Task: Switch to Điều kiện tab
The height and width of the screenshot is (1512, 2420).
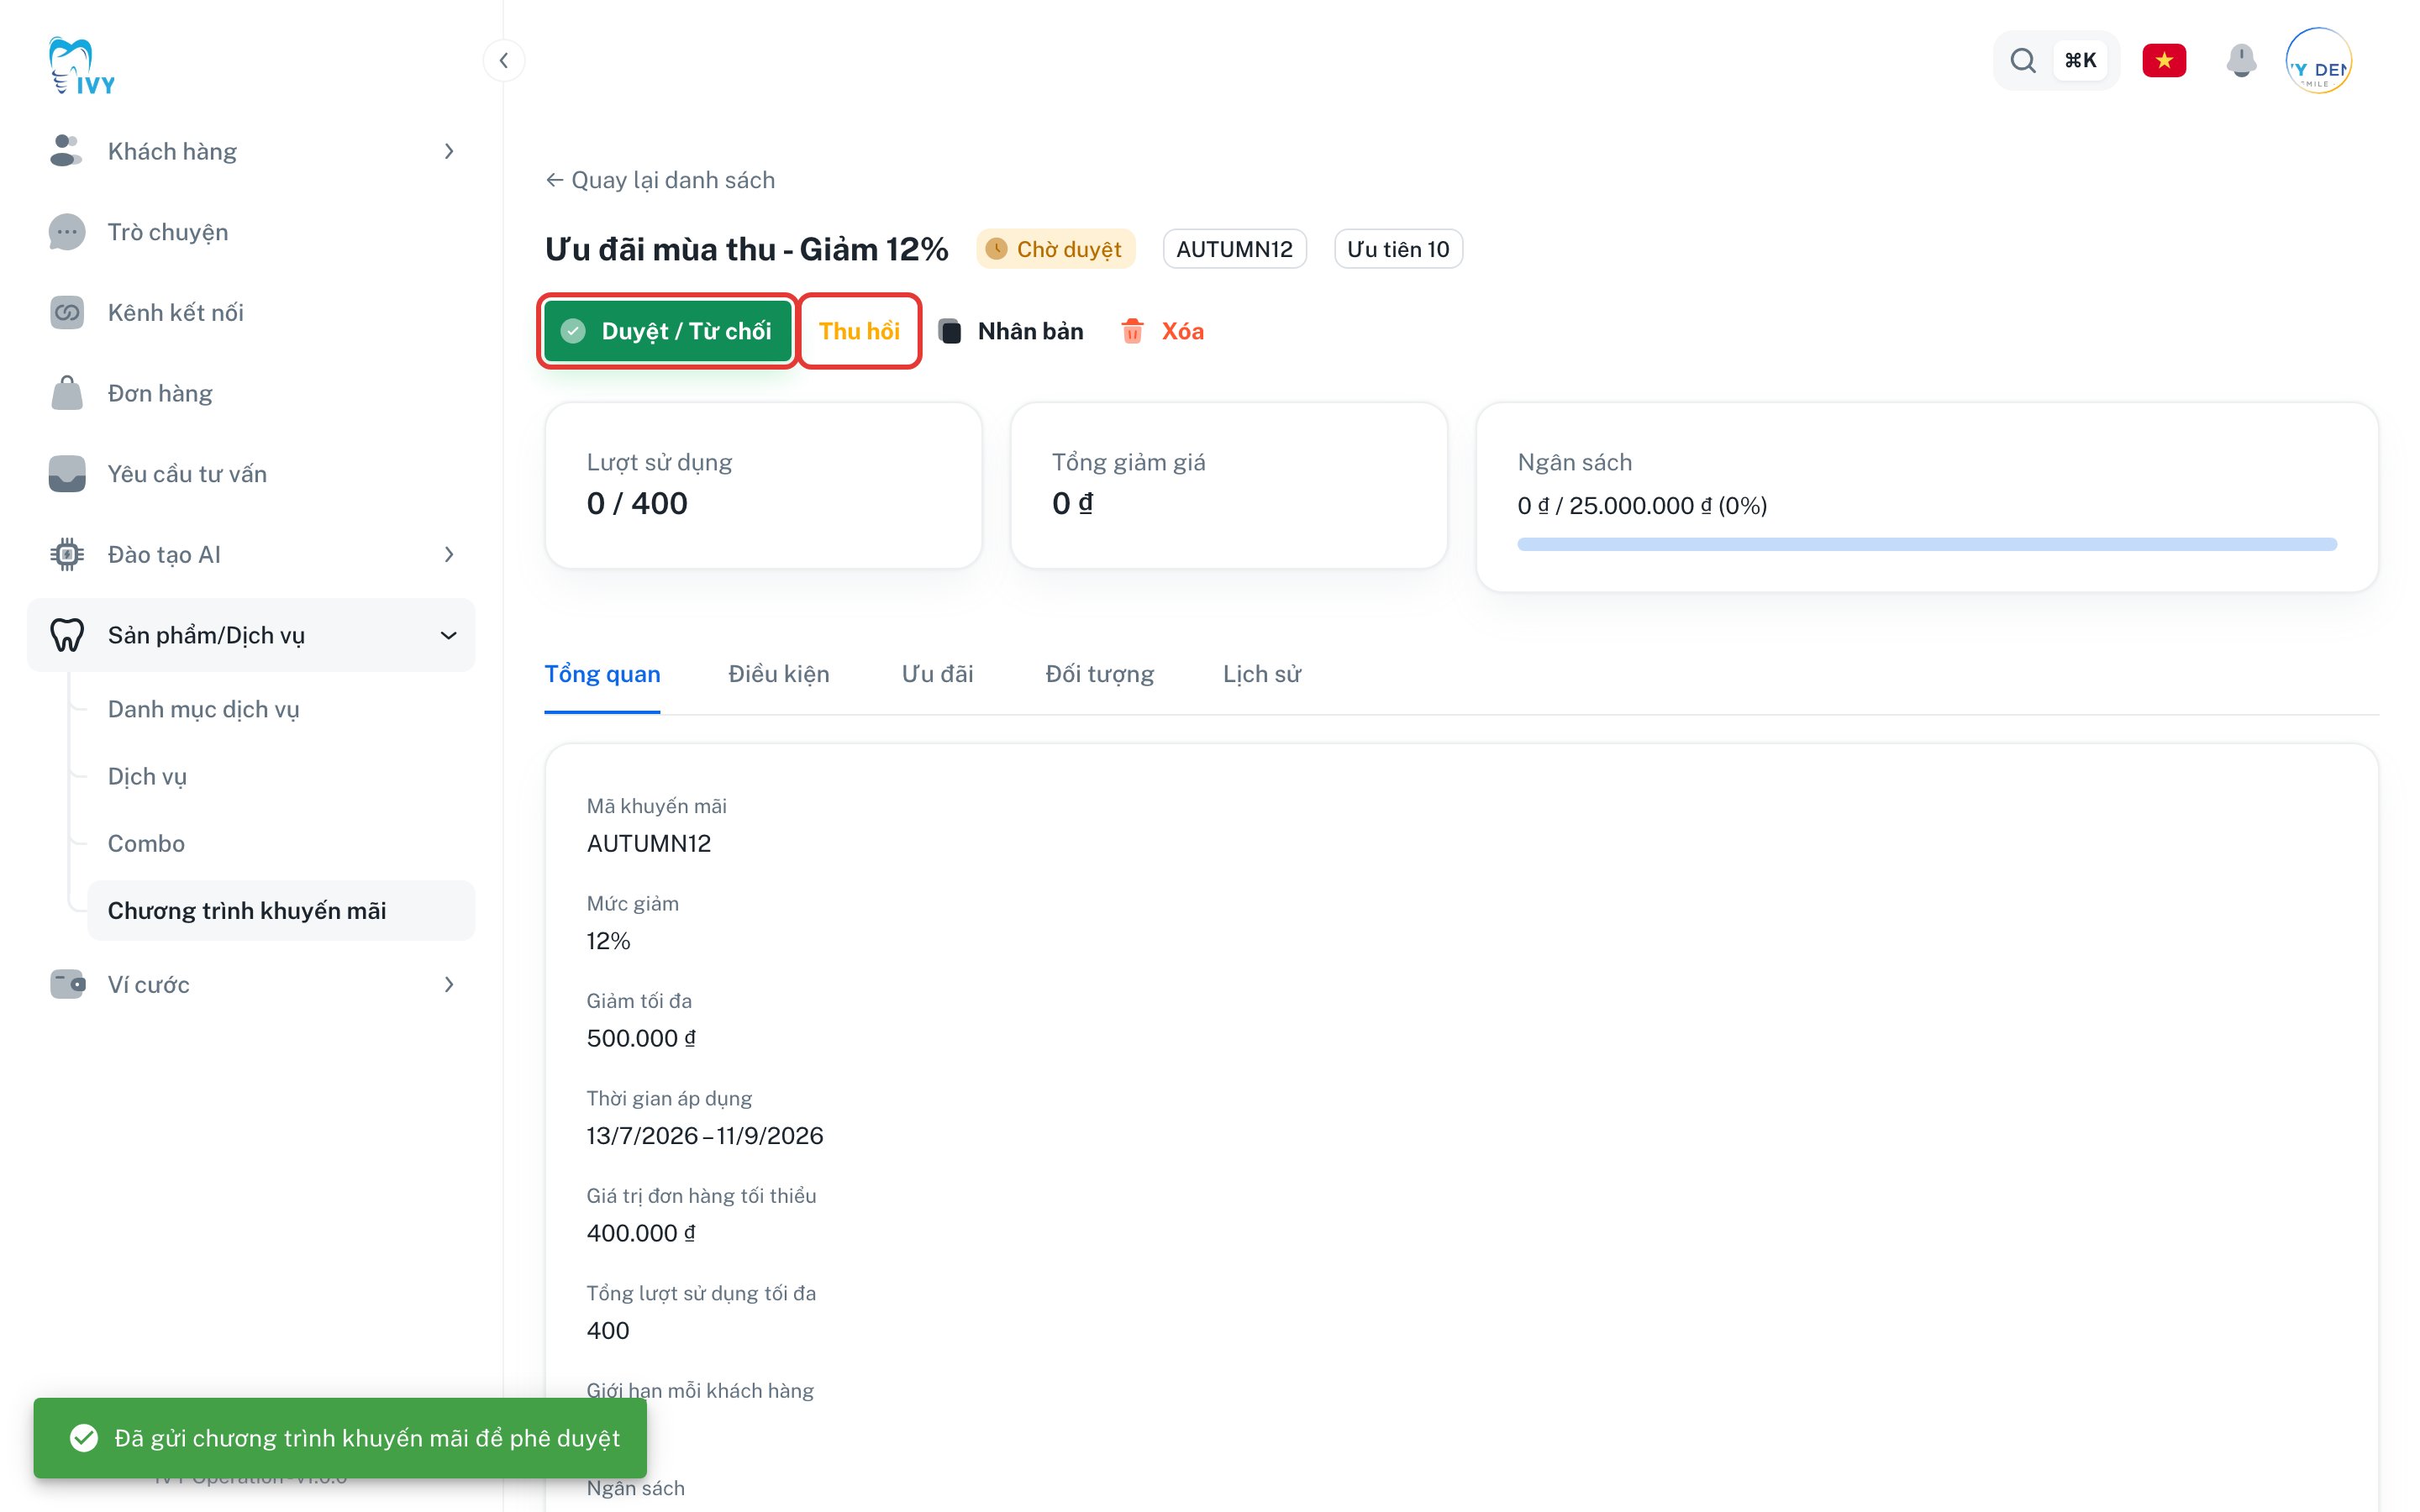Action: pos(778,674)
